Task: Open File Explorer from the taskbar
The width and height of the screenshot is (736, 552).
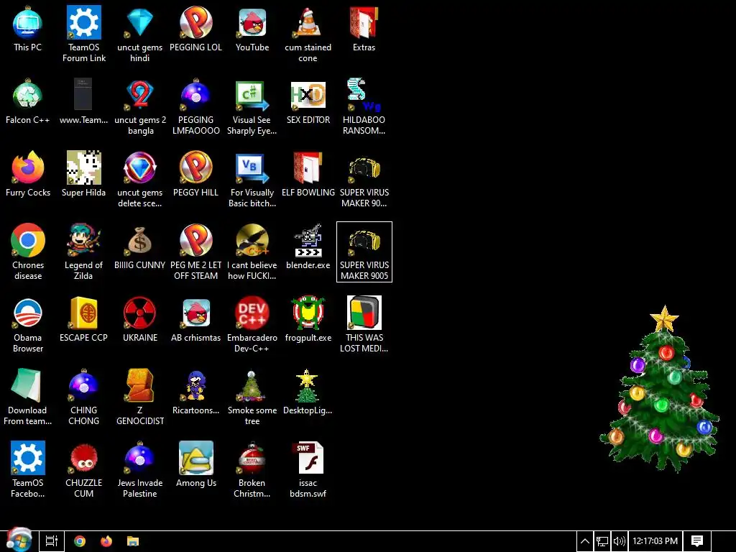Action: tap(133, 541)
